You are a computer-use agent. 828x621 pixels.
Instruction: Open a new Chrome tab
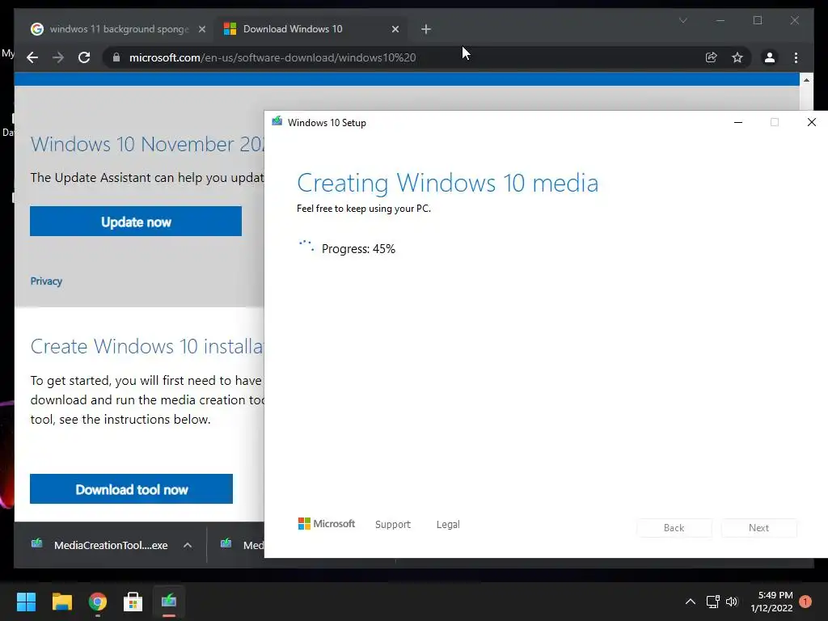pos(426,29)
